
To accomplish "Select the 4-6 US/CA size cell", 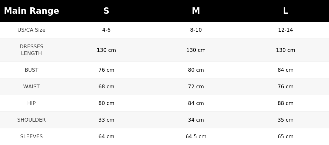I will coord(106,30).
